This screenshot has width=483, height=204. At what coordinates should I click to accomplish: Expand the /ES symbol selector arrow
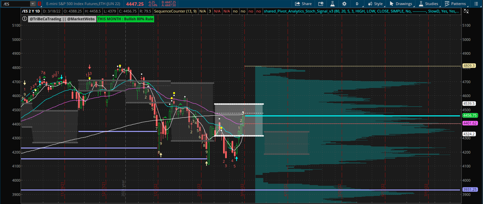point(33,4)
